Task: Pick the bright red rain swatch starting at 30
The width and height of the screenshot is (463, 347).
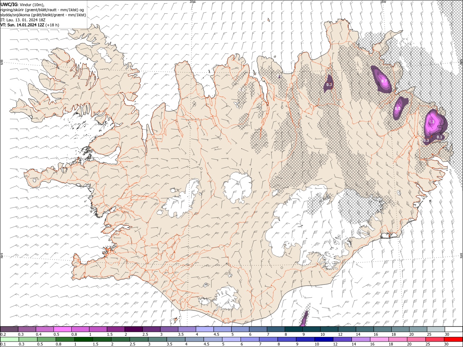Action: (453, 339)
